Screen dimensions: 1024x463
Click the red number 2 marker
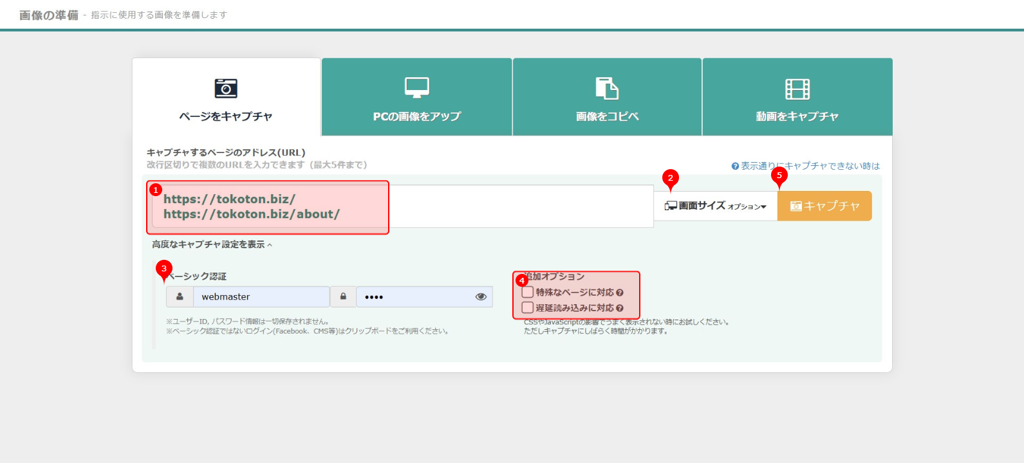pos(670,178)
